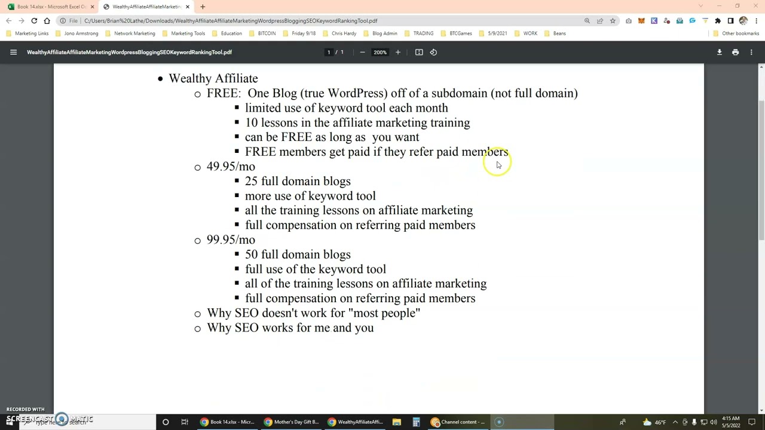The height and width of the screenshot is (430, 765).
Task: Download the PDF file
Action: (x=720, y=52)
